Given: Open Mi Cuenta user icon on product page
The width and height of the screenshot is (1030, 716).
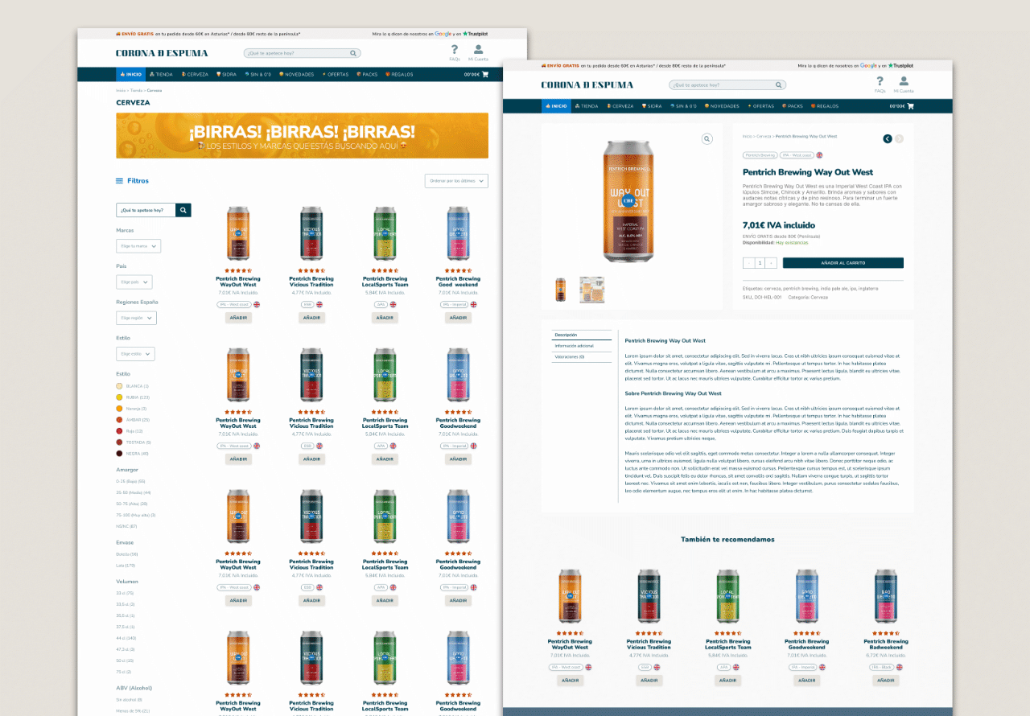Looking at the screenshot, I should pyautogui.click(x=904, y=81).
